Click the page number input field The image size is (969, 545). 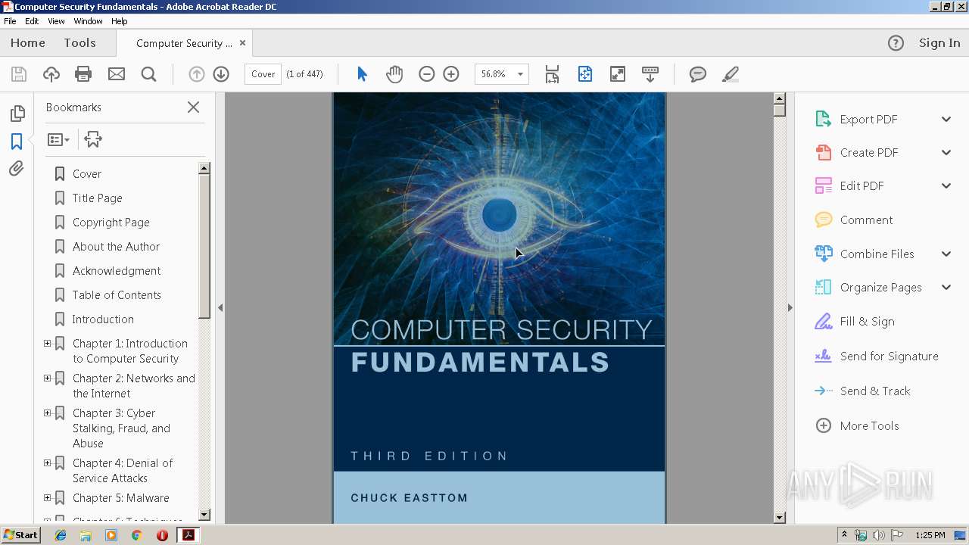[x=263, y=74]
